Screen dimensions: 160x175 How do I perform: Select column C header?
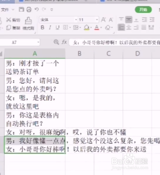coord(109,53)
